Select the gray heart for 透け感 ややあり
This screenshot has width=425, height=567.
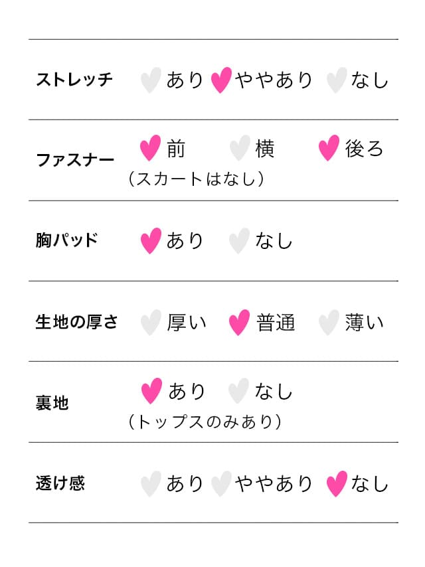pyautogui.click(x=221, y=484)
